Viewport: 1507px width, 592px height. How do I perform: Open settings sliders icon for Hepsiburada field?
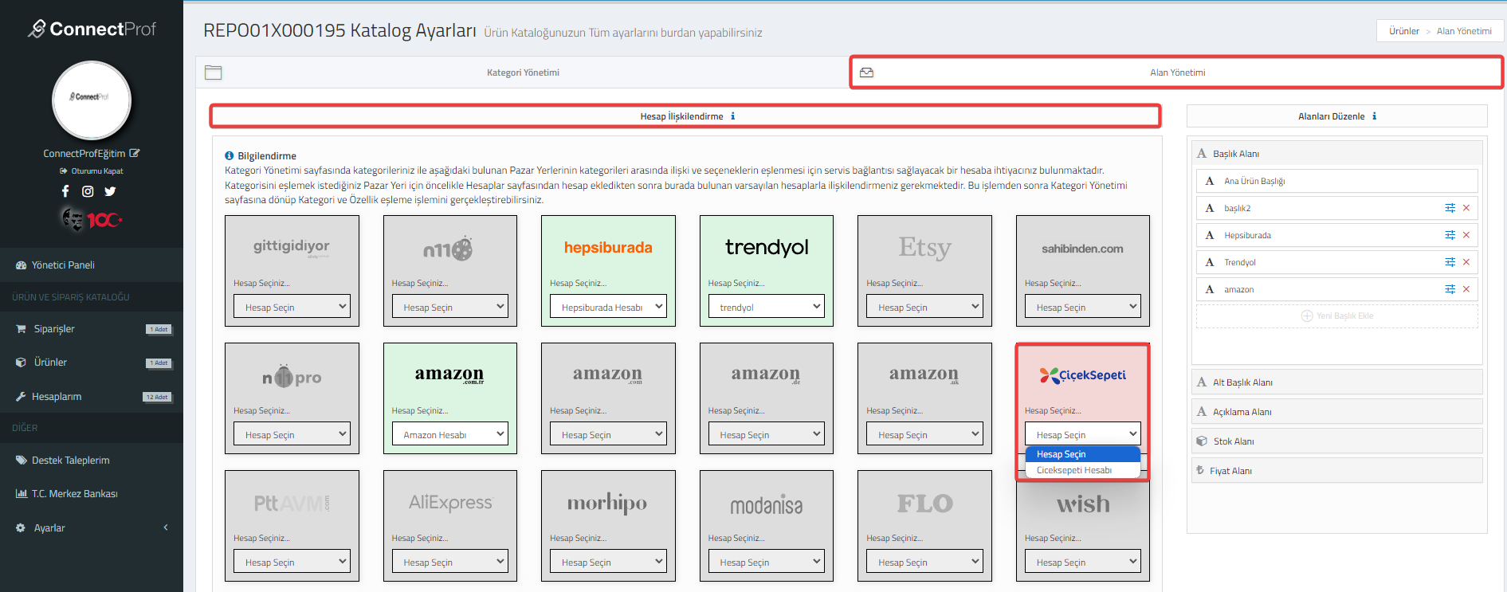click(1450, 235)
